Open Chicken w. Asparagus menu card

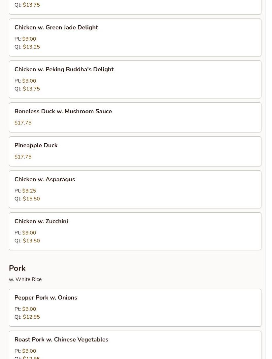pyautogui.click(x=135, y=190)
